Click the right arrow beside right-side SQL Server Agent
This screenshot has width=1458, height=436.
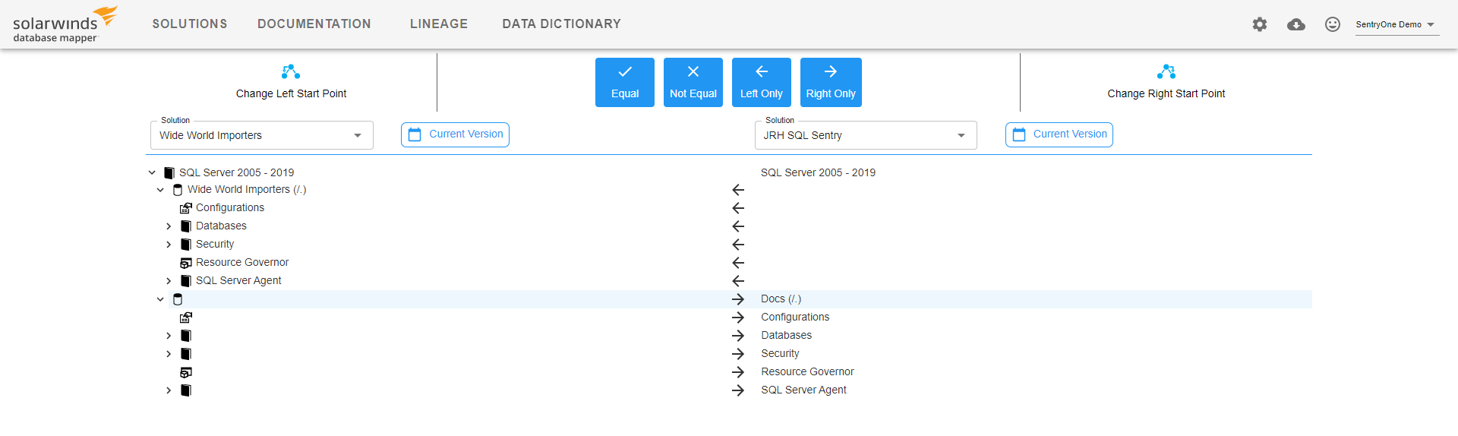[x=738, y=390]
